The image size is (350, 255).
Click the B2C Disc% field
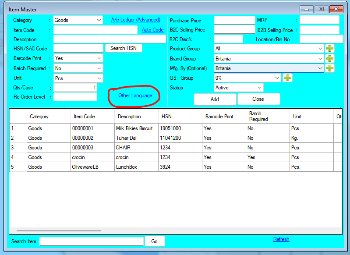tap(228, 39)
